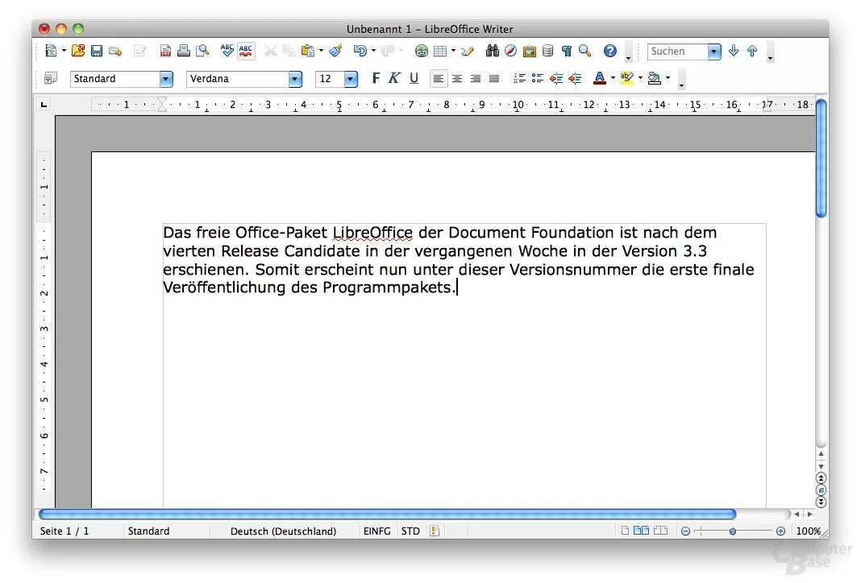Open Find & Replace with the binoculars icon
861x583 pixels.
[x=493, y=50]
